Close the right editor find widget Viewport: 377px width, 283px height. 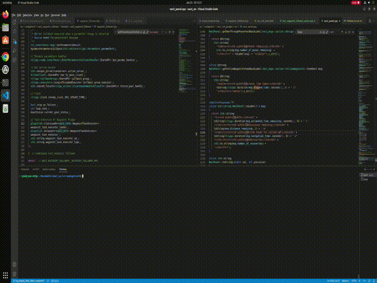(x=353, y=32)
